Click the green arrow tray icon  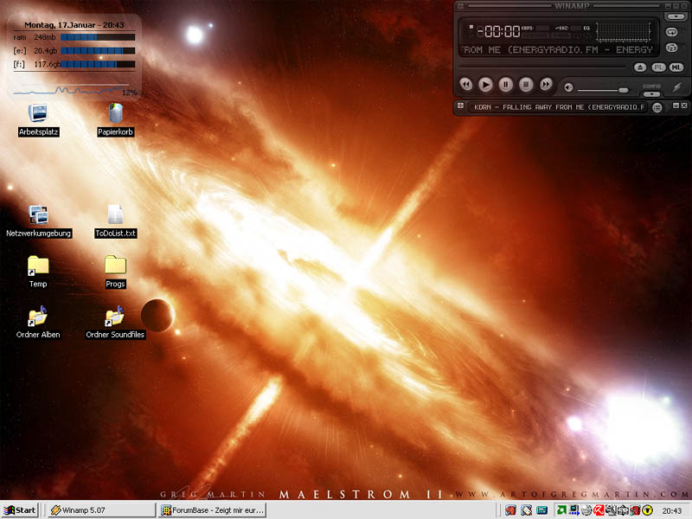coord(561,510)
